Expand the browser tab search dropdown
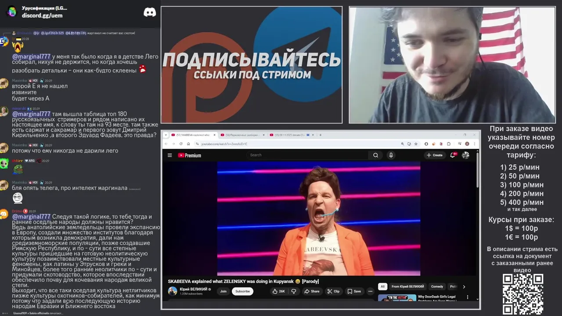Viewport: 562px width, 316px height. 166,135
